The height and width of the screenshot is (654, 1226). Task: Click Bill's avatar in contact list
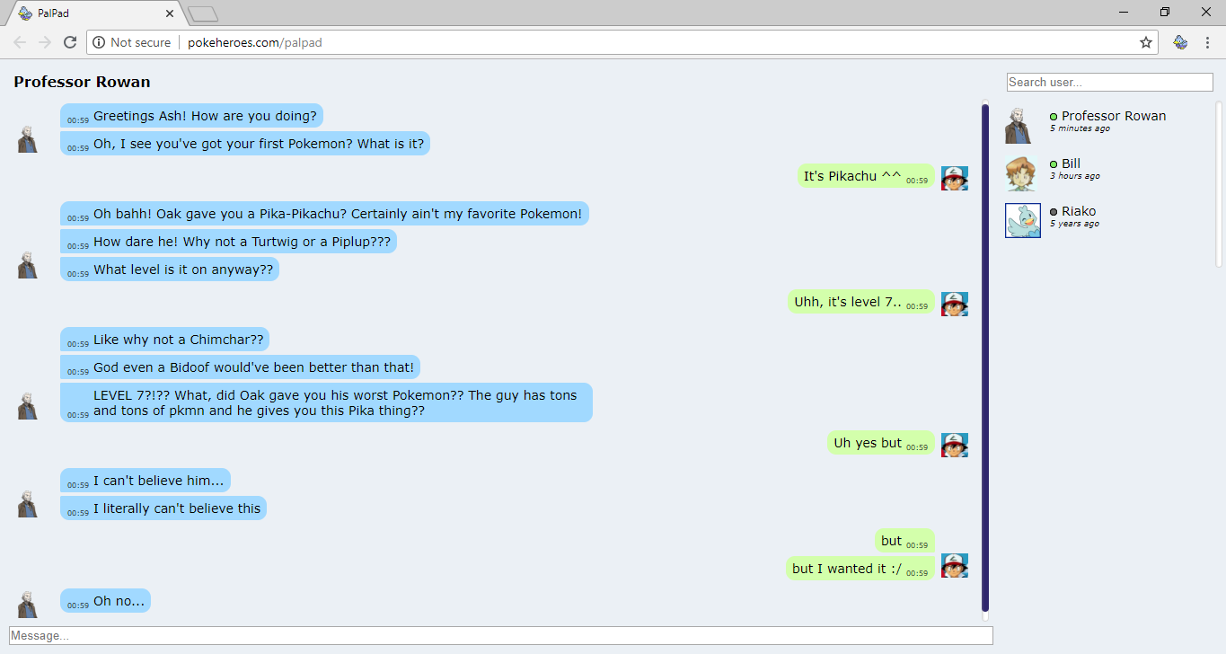coord(1021,173)
